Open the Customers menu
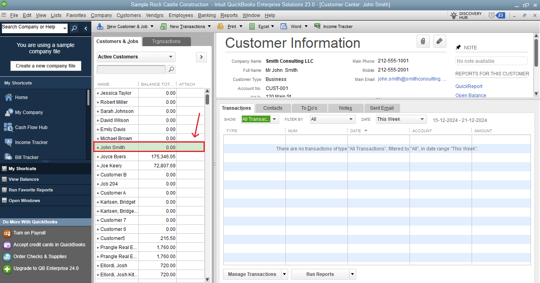 pos(128,15)
